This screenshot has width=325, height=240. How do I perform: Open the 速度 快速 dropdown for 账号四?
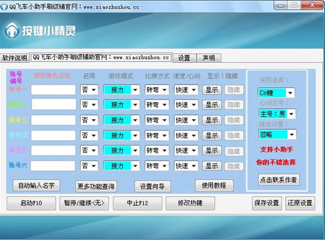click(186, 135)
